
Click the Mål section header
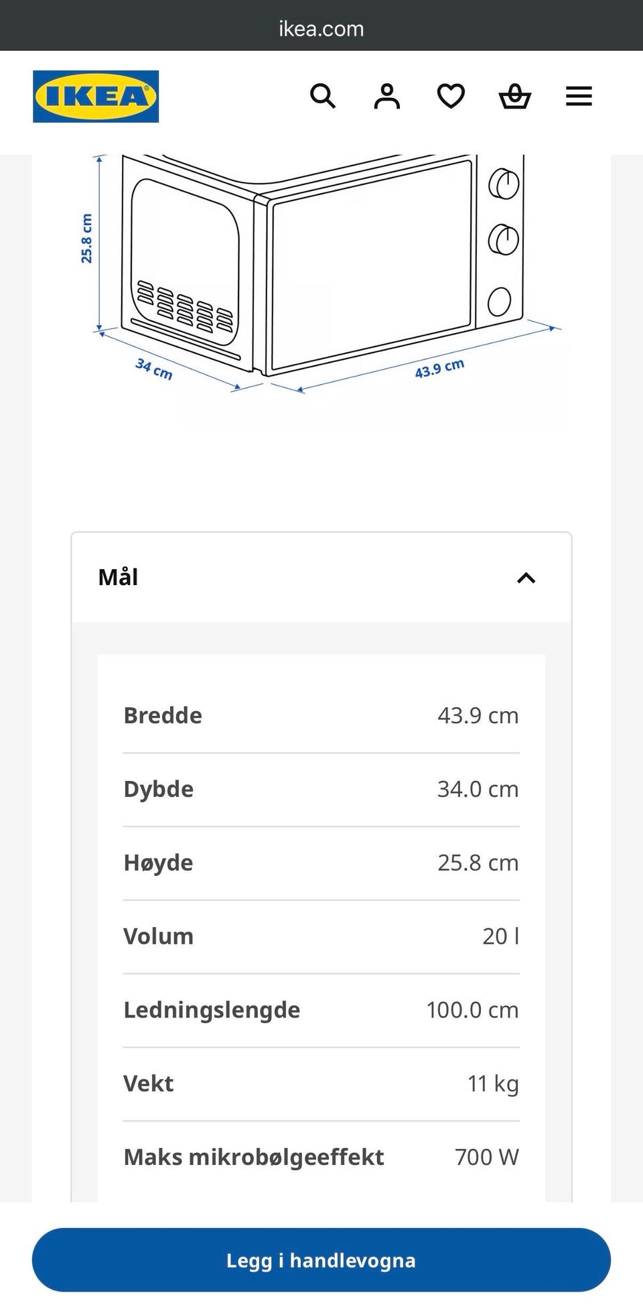(321, 578)
